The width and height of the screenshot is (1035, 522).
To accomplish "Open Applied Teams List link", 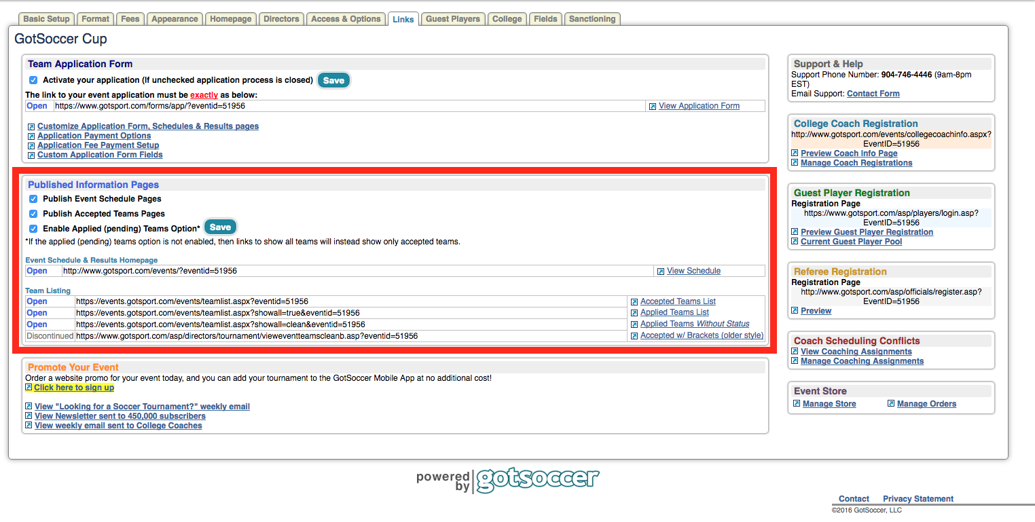I will click(x=674, y=312).
